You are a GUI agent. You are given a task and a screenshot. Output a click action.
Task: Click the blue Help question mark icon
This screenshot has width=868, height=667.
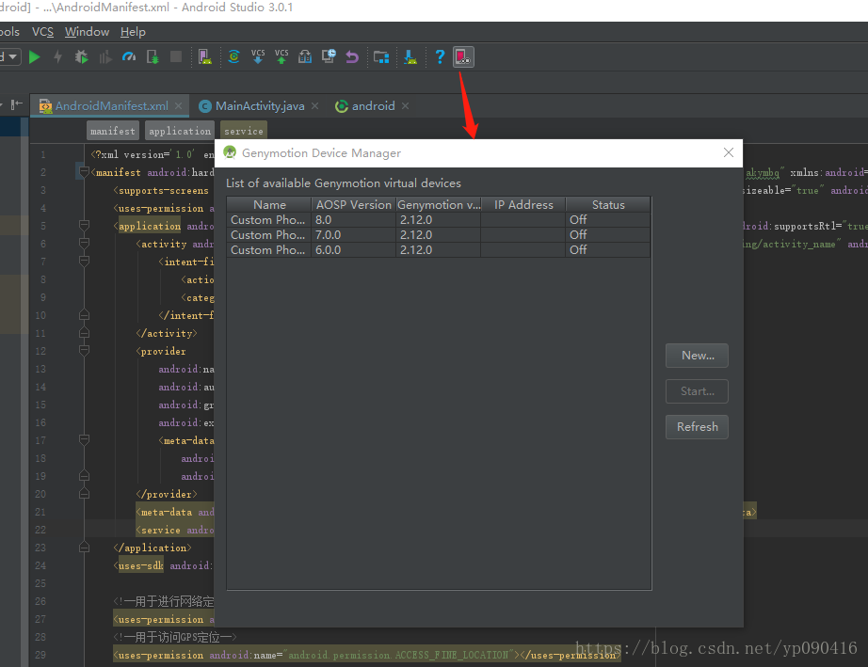pyautogui.click(x=440, y=57)
